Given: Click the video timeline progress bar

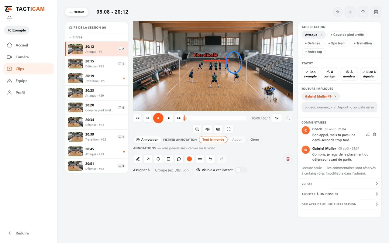Looking at the screenshot, I should click(x=215, y=118).
